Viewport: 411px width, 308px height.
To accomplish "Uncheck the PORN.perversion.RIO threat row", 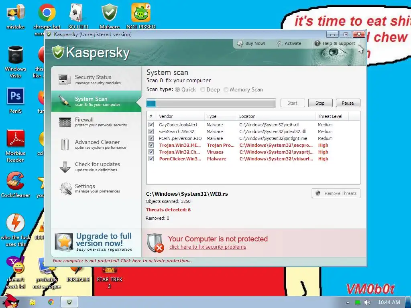I will [151, 138].
